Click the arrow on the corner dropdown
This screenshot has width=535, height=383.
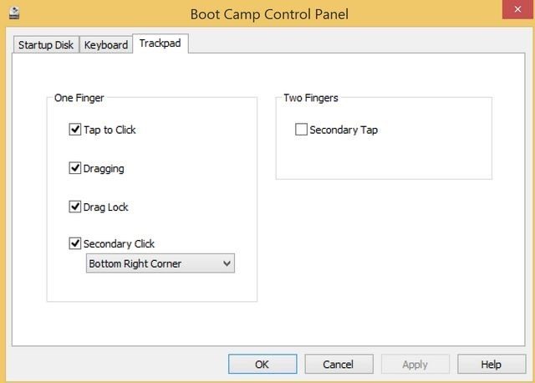coord(224,263)
